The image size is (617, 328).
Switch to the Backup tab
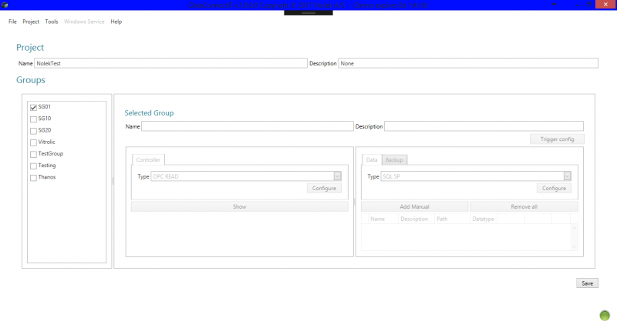394,160
